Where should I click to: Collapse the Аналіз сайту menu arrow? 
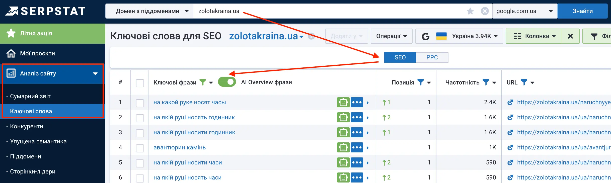[x=95, y=73]
